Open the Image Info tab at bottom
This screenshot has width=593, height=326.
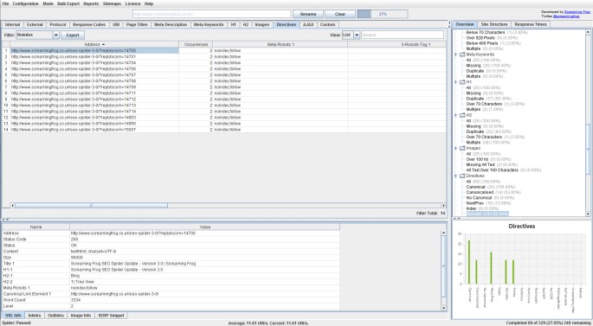(81, 315)
